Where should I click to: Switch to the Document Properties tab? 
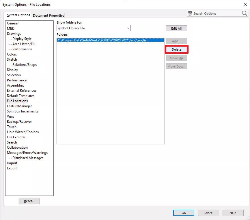(48, 16)
